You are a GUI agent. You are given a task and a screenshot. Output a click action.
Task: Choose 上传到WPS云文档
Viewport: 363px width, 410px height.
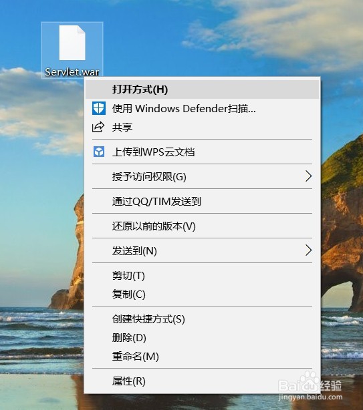[203, 152]
